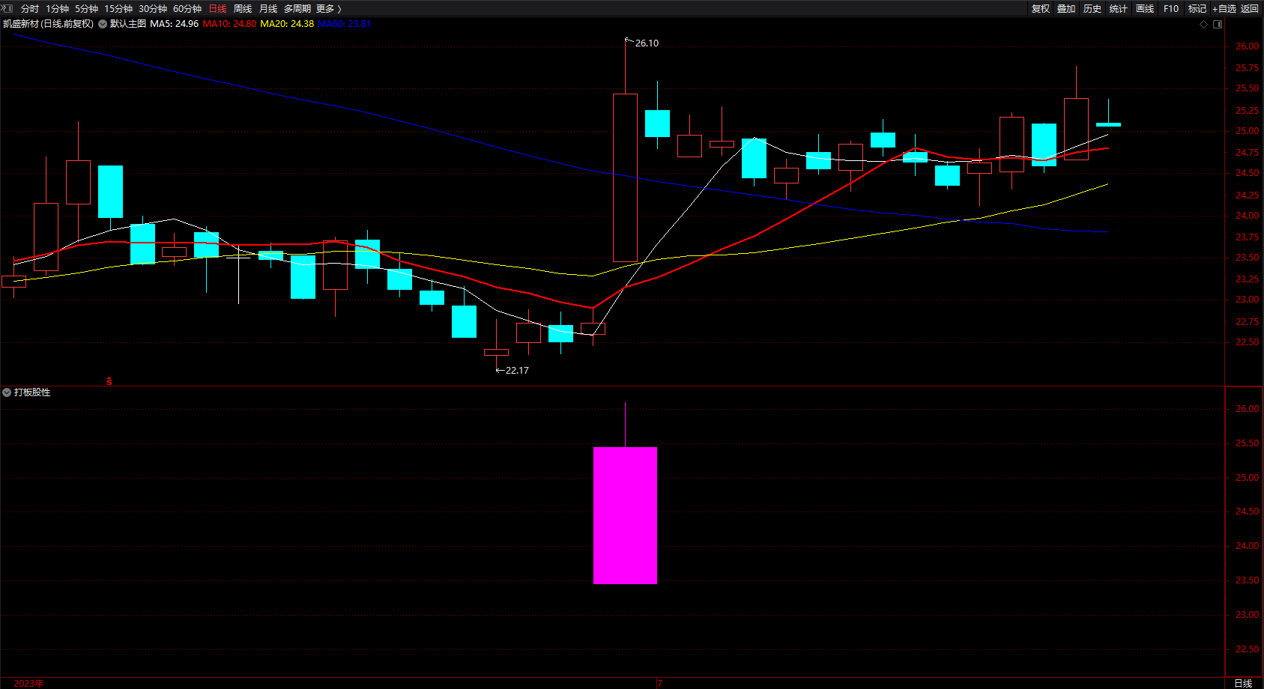Open F10 company information

point(1171,9)
